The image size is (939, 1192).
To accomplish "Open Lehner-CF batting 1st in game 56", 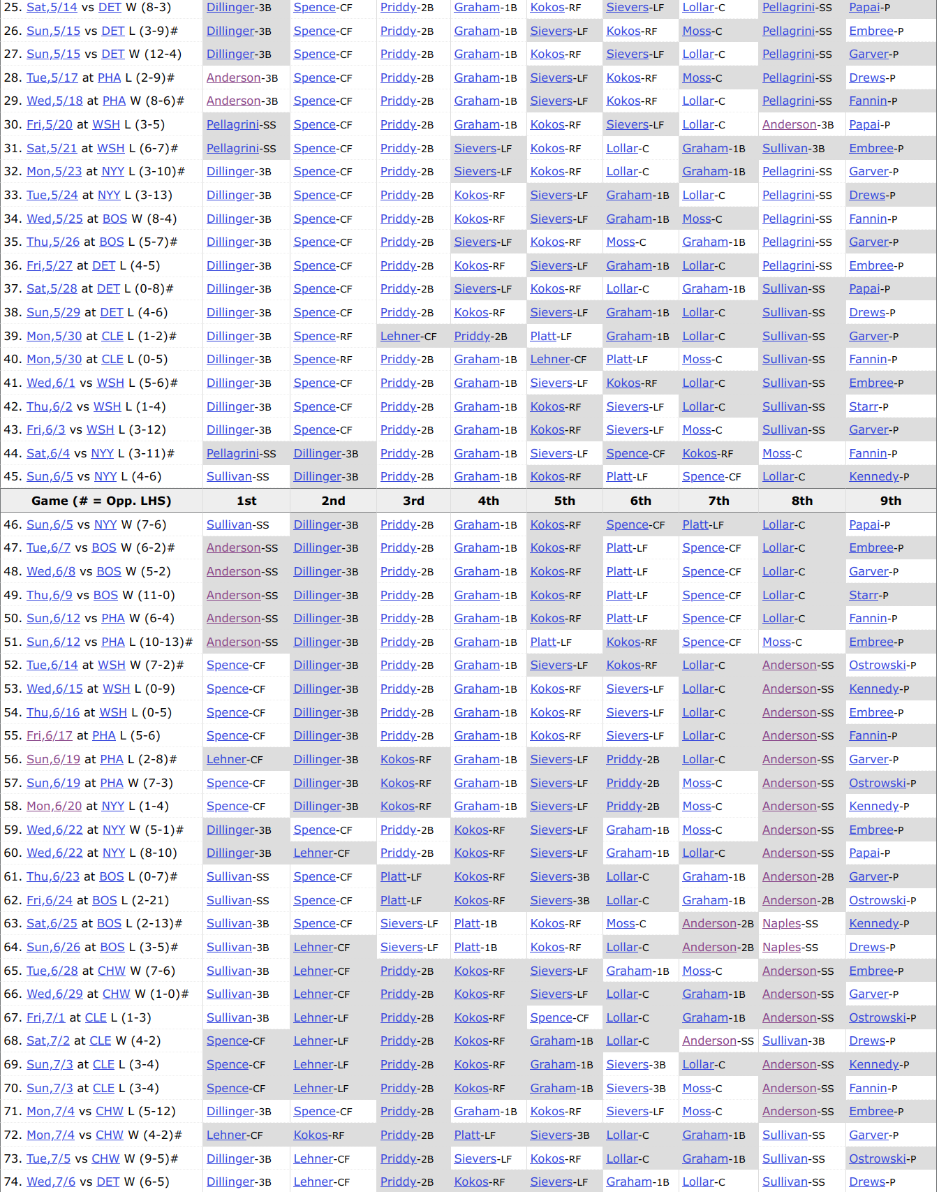I will 226,760.
